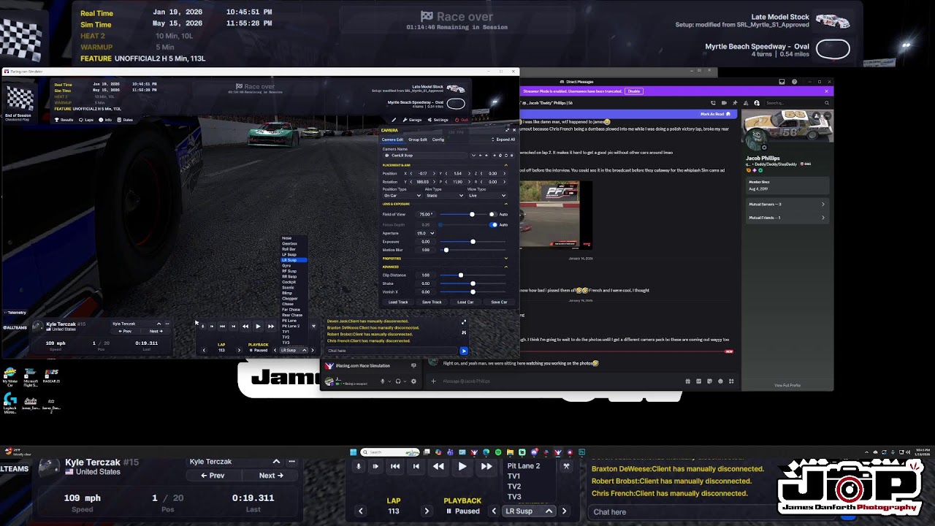935x526 pixels.
Task: Start a voice call in Discord header
Action: tap(713, 103)
